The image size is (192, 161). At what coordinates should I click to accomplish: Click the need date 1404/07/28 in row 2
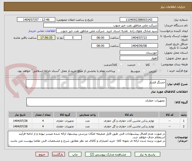click(20, 126)
